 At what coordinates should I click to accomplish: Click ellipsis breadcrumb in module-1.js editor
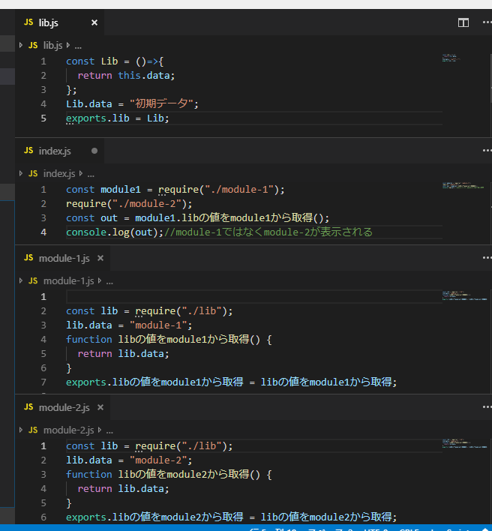click(x=109, y=282)
